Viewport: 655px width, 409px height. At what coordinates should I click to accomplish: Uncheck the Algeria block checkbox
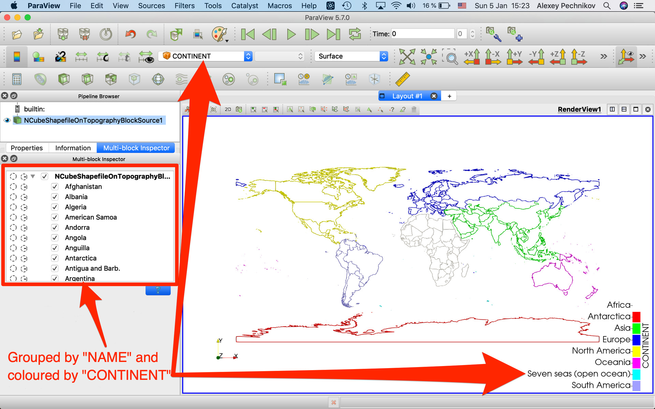coord(55,207)
